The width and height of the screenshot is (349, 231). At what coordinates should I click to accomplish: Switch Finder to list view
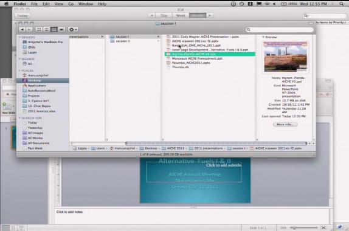click(x=46, y=29)
